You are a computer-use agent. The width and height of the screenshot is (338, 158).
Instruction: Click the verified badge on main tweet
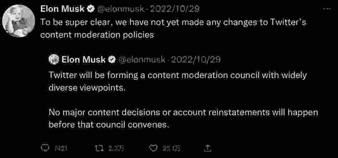[x=91, y=9]
